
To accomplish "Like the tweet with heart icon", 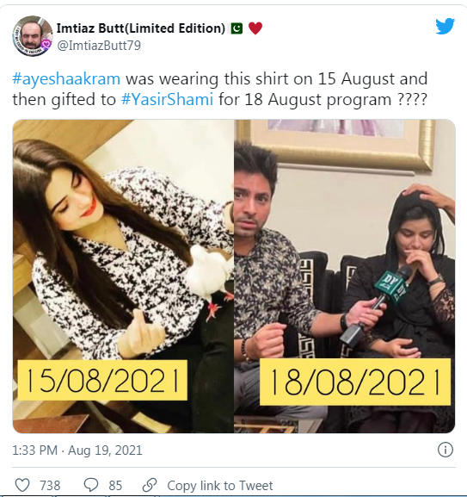I will 22,485.
